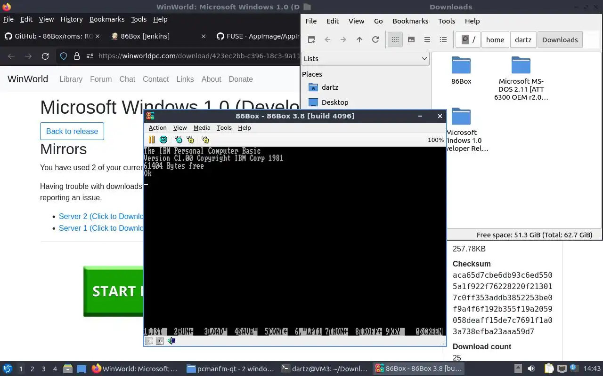This screenshot has height=376, width=603.
Task: Click Server 2 download mirror link
Action: click(101, 216)
